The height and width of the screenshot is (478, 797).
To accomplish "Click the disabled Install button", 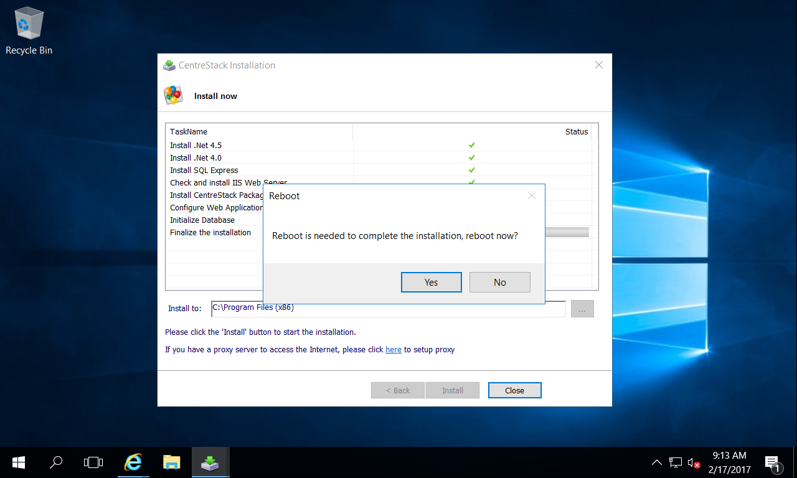I will pos(452,390).
